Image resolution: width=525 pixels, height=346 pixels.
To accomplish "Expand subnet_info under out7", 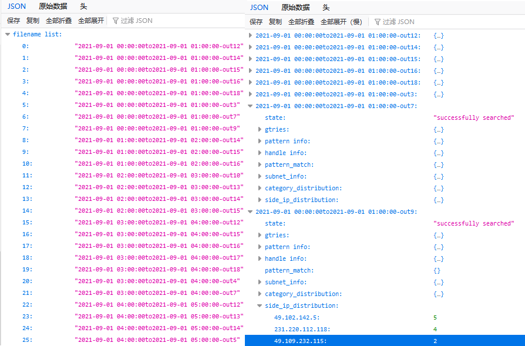I will click(260, 176).
